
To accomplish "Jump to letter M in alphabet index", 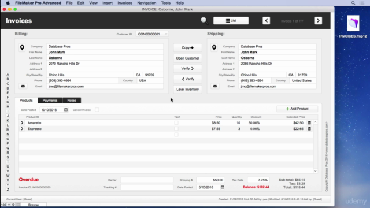I will tap(8, 129).
